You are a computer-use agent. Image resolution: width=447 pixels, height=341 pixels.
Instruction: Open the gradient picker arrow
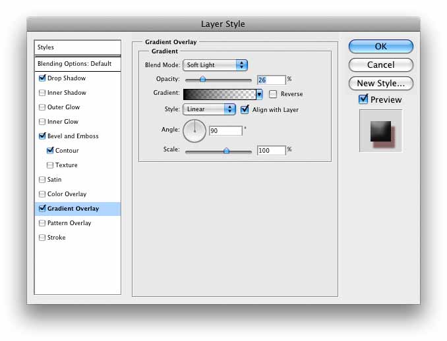pos(259,94)
